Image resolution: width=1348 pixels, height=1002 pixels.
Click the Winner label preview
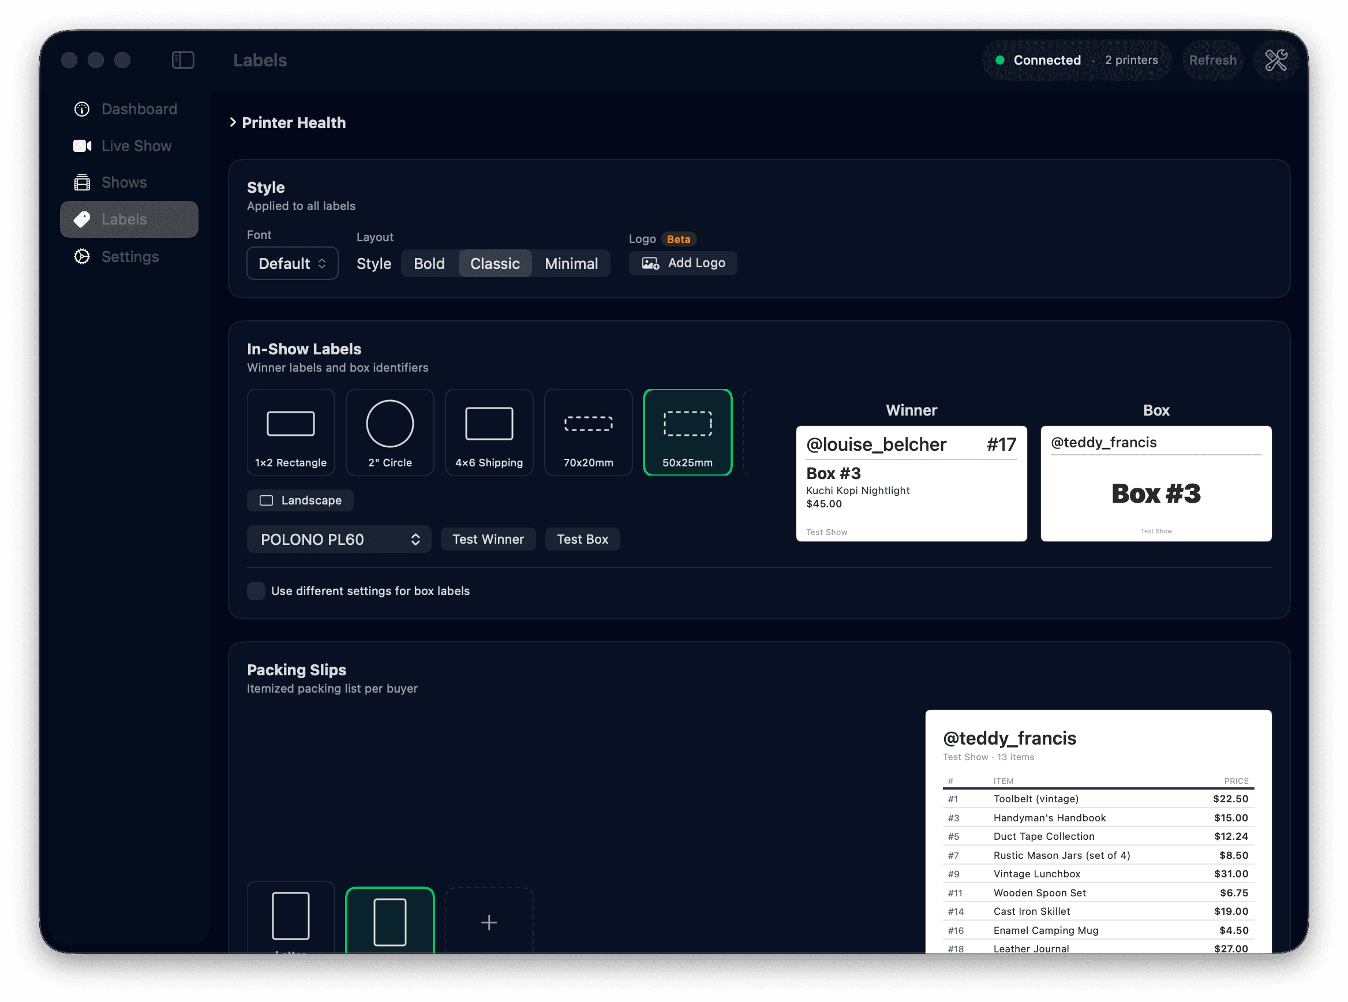click(x=911, y=484)
